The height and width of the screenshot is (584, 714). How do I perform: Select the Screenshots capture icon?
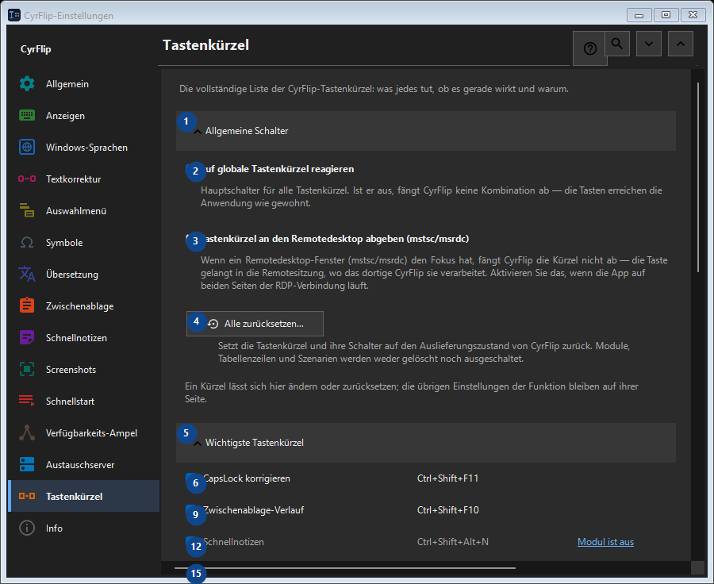click(27, 370)
